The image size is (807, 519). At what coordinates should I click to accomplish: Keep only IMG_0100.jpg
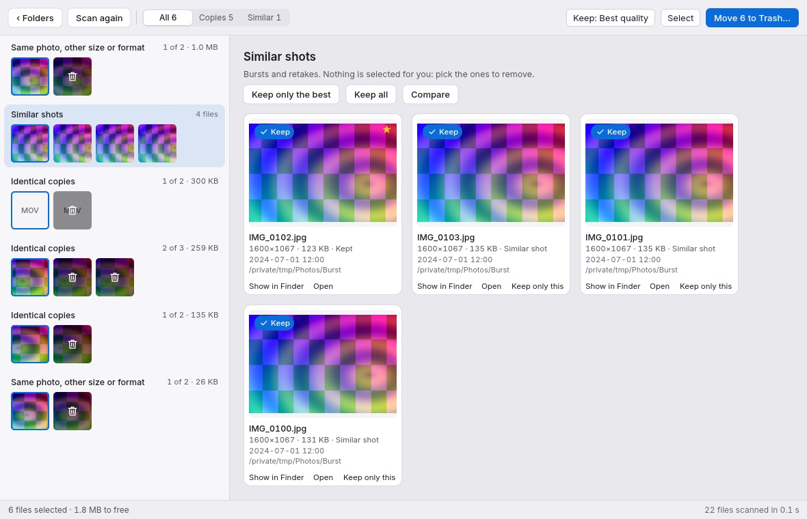pos(369,477)
